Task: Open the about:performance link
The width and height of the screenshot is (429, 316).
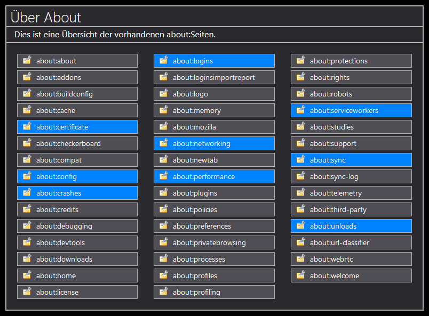Action: pyautogui.click(x=204, y=176)
